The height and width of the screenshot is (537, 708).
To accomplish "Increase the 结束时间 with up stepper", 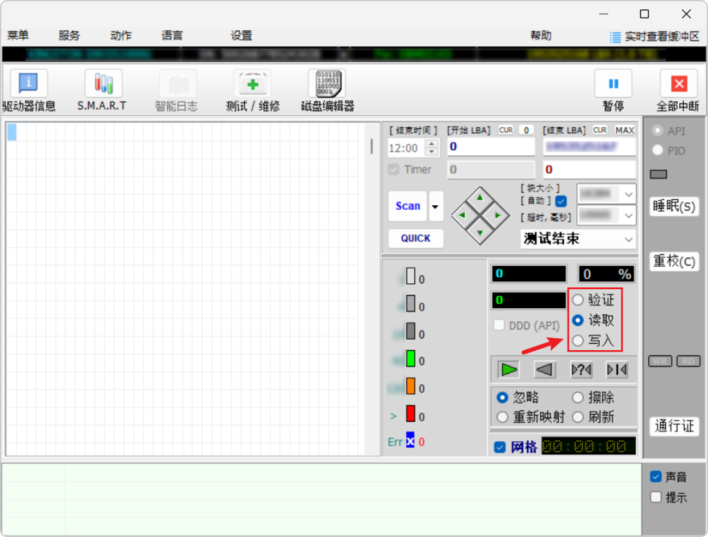I will pos(431,144).
